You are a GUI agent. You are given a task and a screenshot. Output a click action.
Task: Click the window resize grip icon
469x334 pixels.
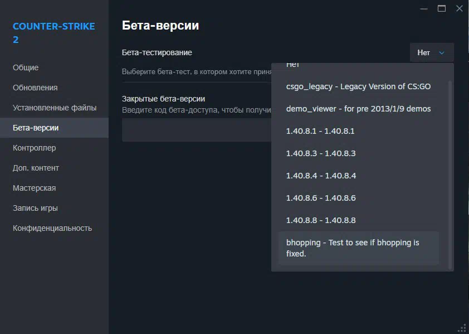tap(462, 328)
